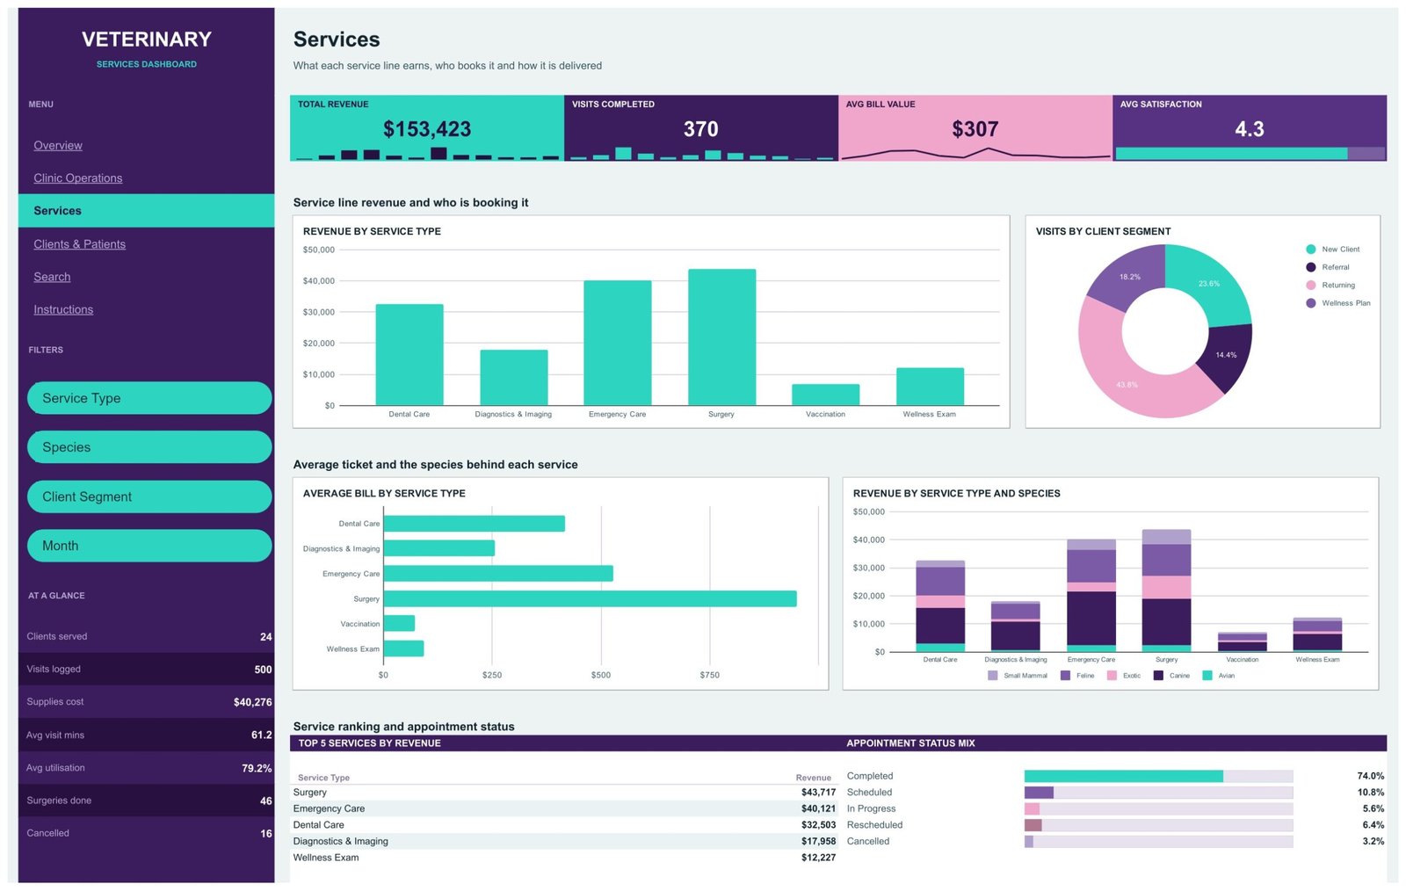Click the Surgery average bill bar

pos(591,598)
